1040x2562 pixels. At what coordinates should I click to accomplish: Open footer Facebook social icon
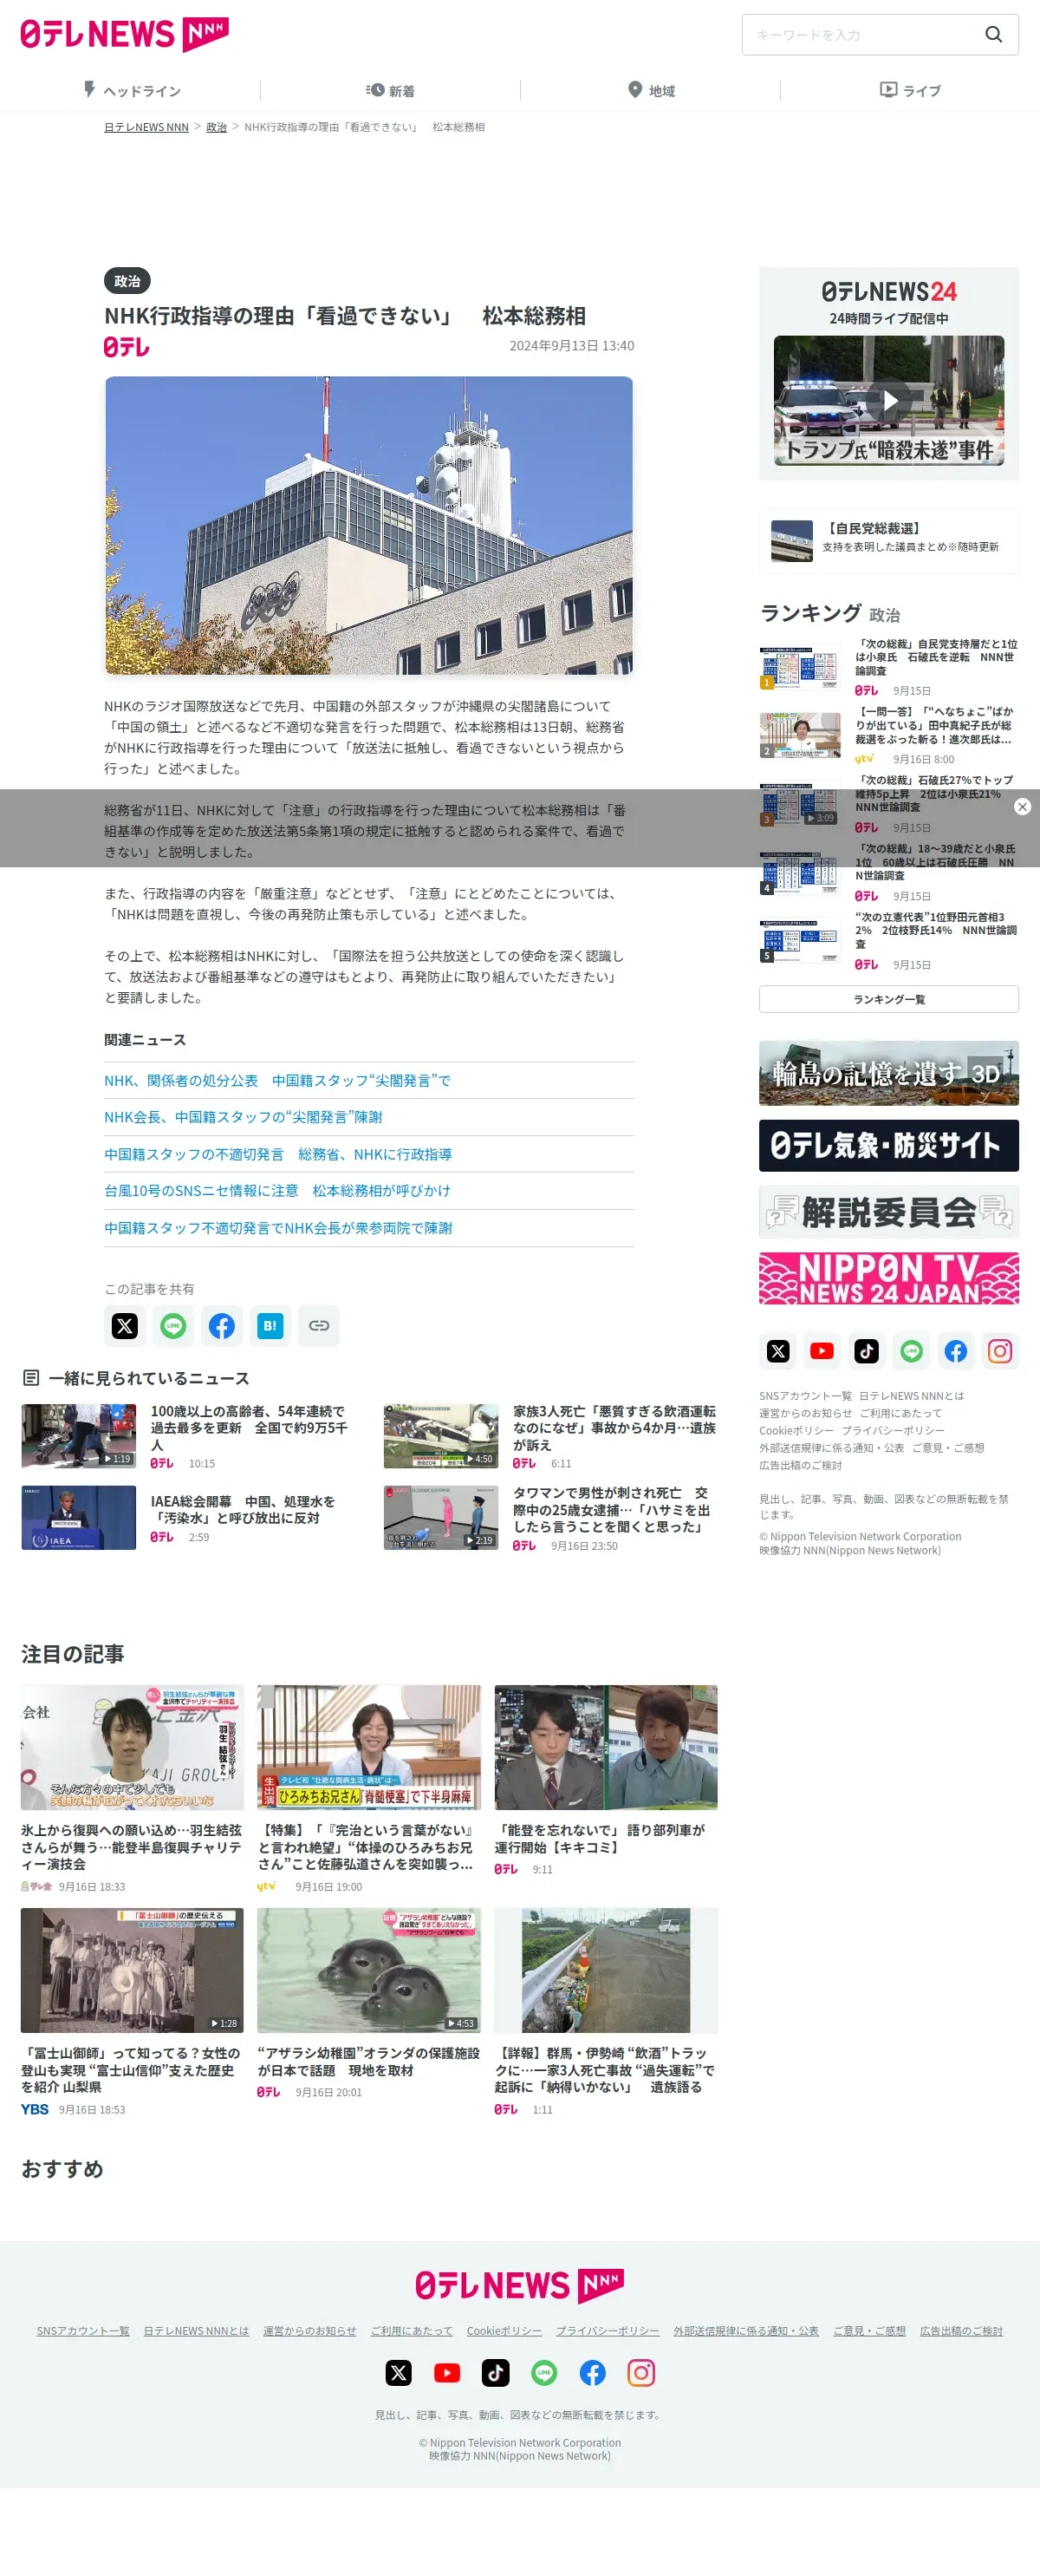tap(593, 2373)
